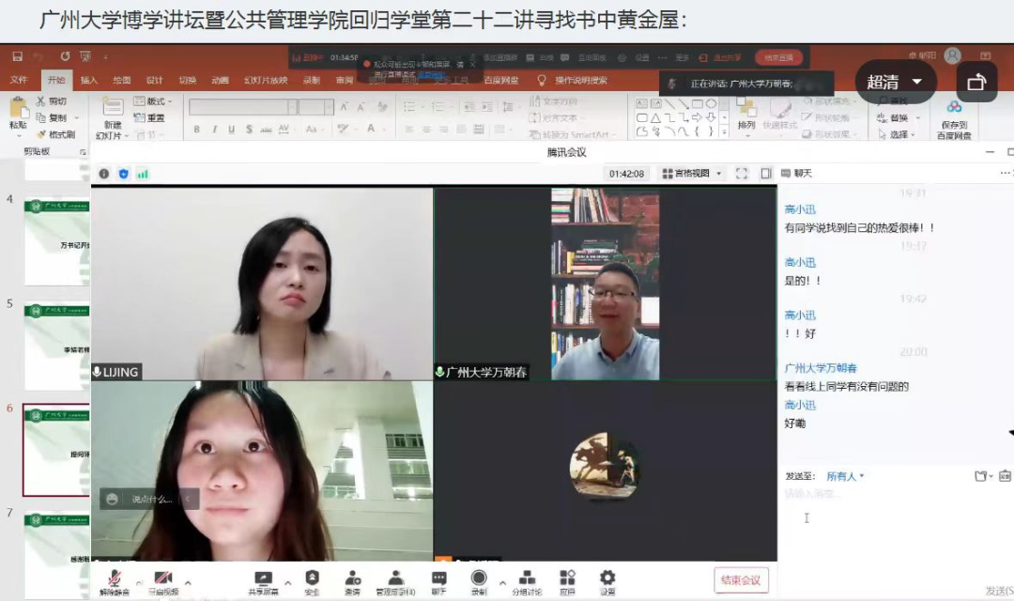Image resolution: width=1014 pixels, height=601 pixels.
Task: Open 'Send to: 所有人' recipient dropdown
Action: tap(845, 476)
